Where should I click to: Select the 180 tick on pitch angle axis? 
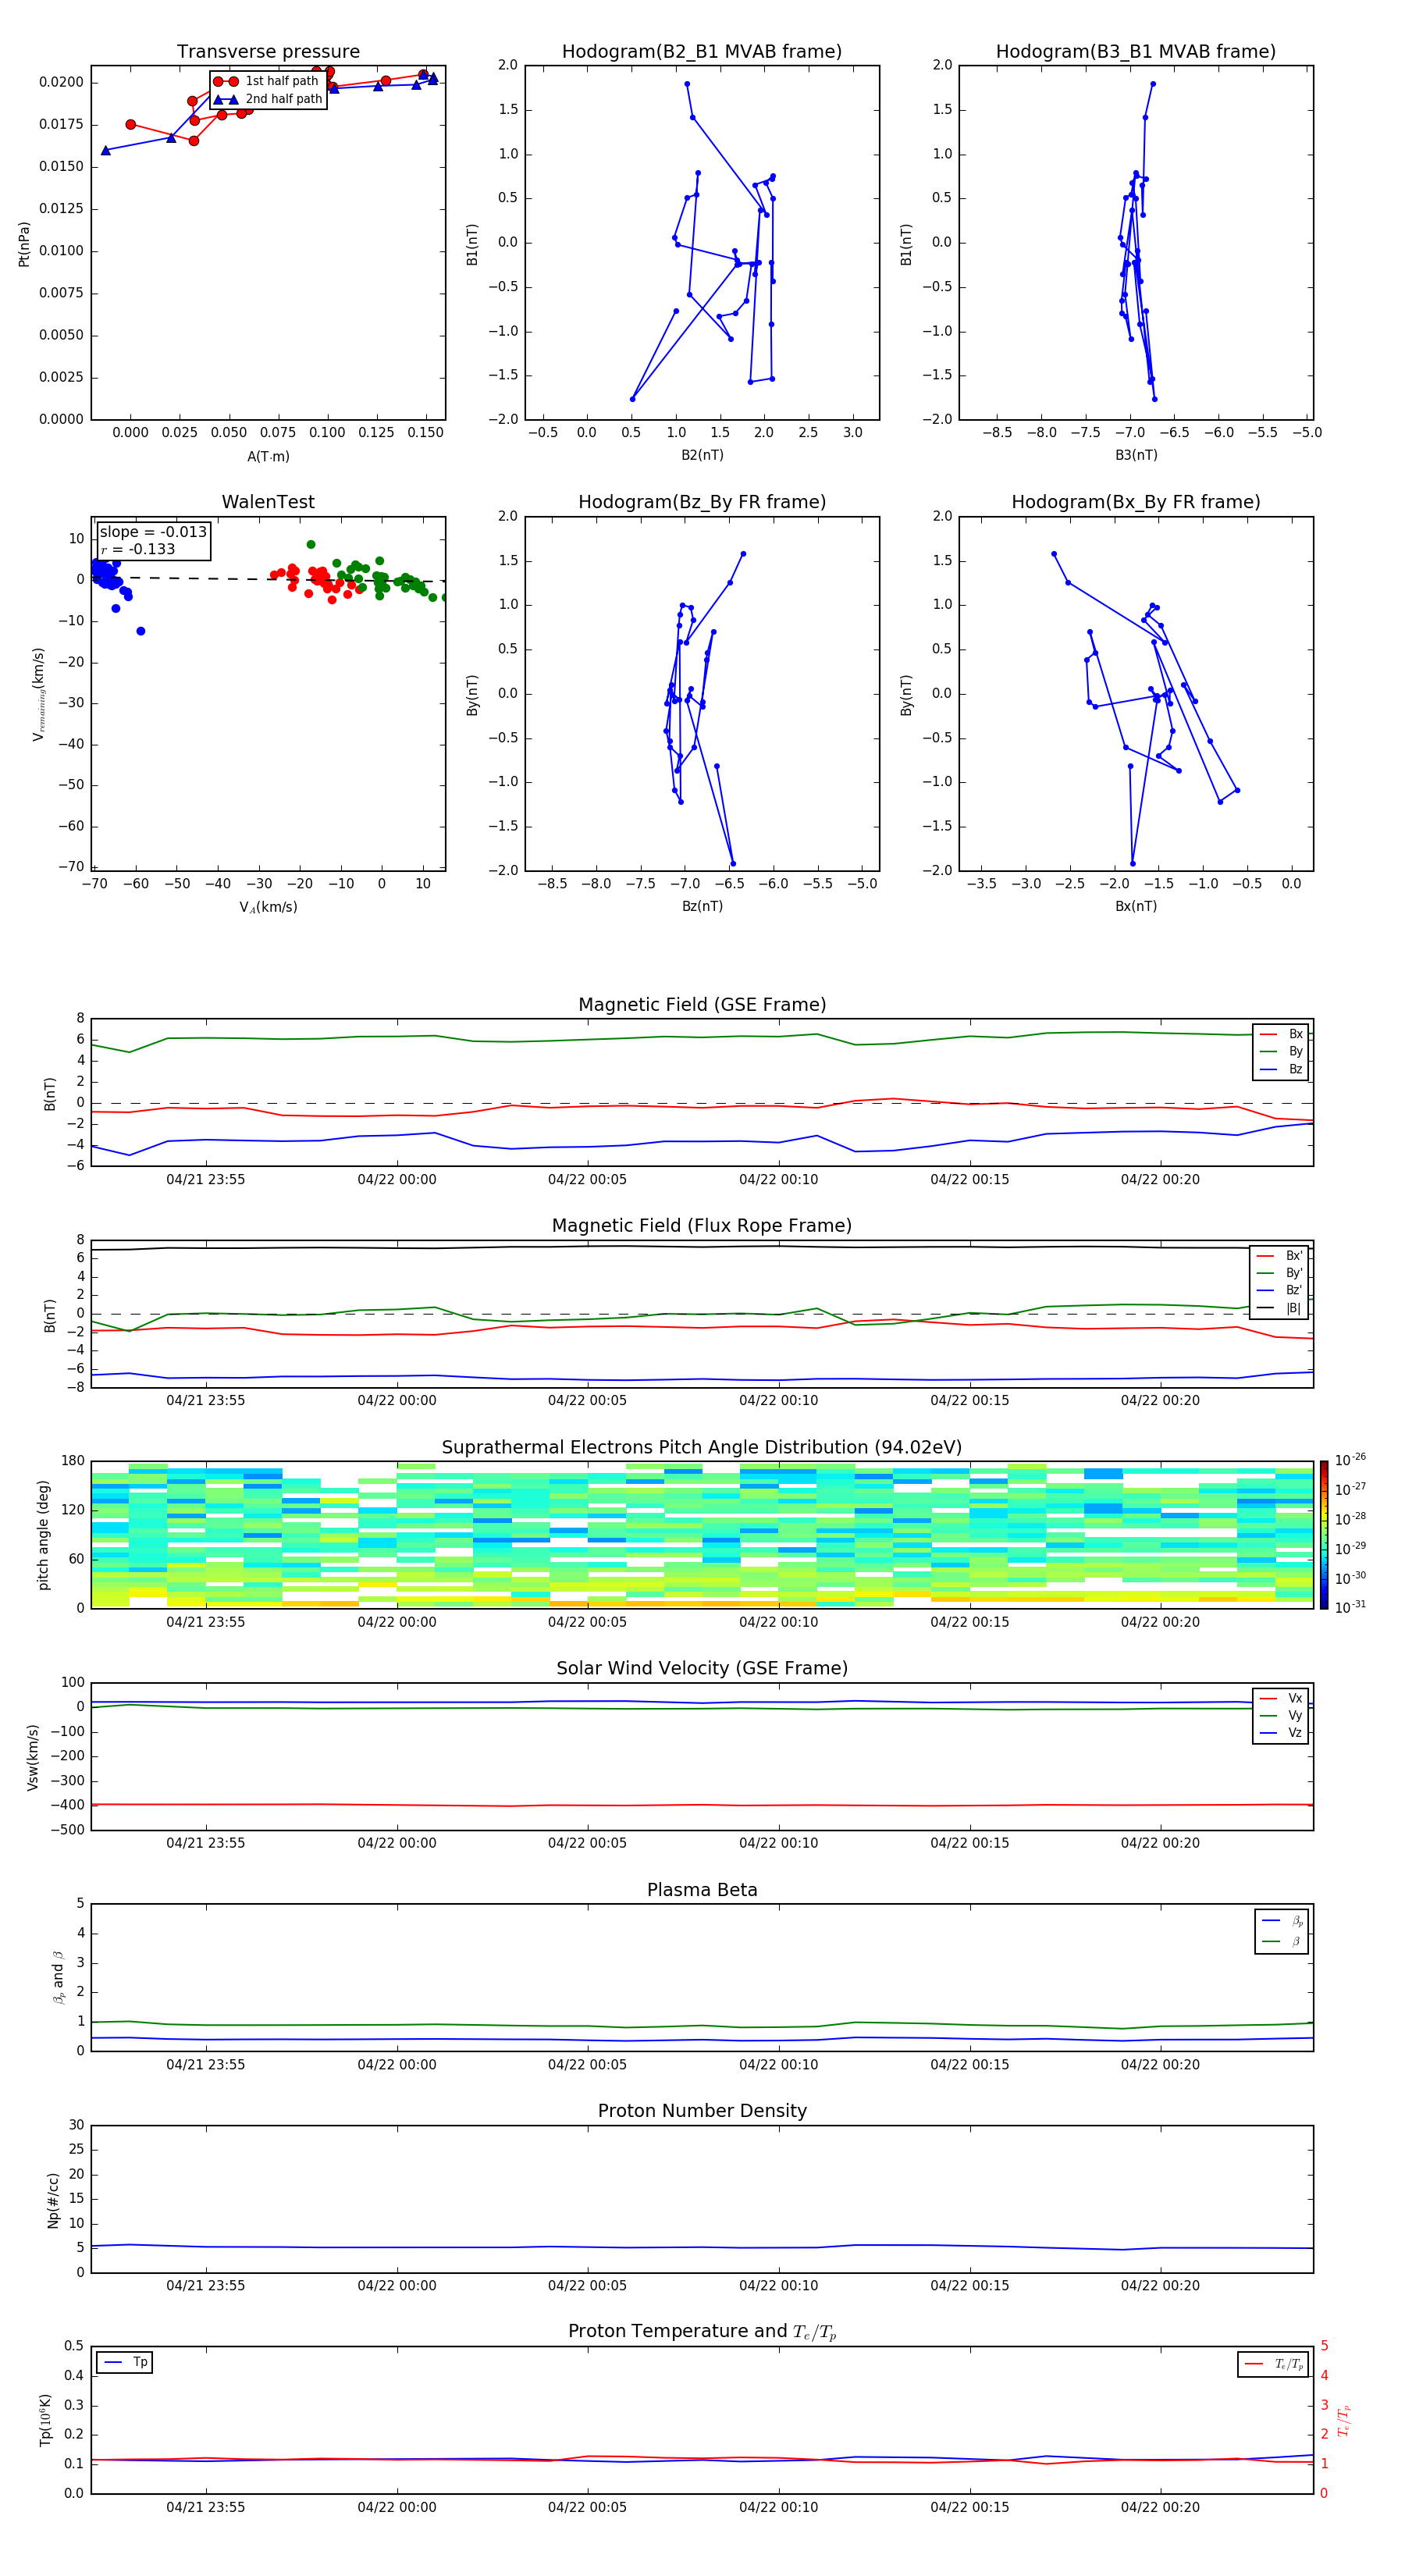(73, 1461)
